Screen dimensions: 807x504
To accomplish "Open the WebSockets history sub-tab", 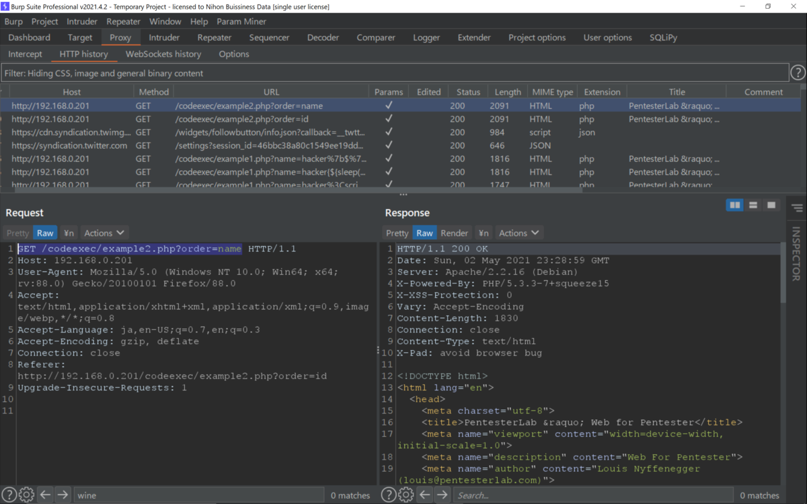I will click(x=163, y=54).
